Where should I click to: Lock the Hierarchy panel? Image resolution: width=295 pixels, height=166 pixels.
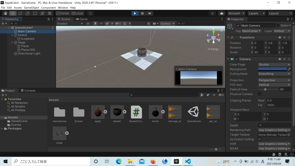click(48, 19)
